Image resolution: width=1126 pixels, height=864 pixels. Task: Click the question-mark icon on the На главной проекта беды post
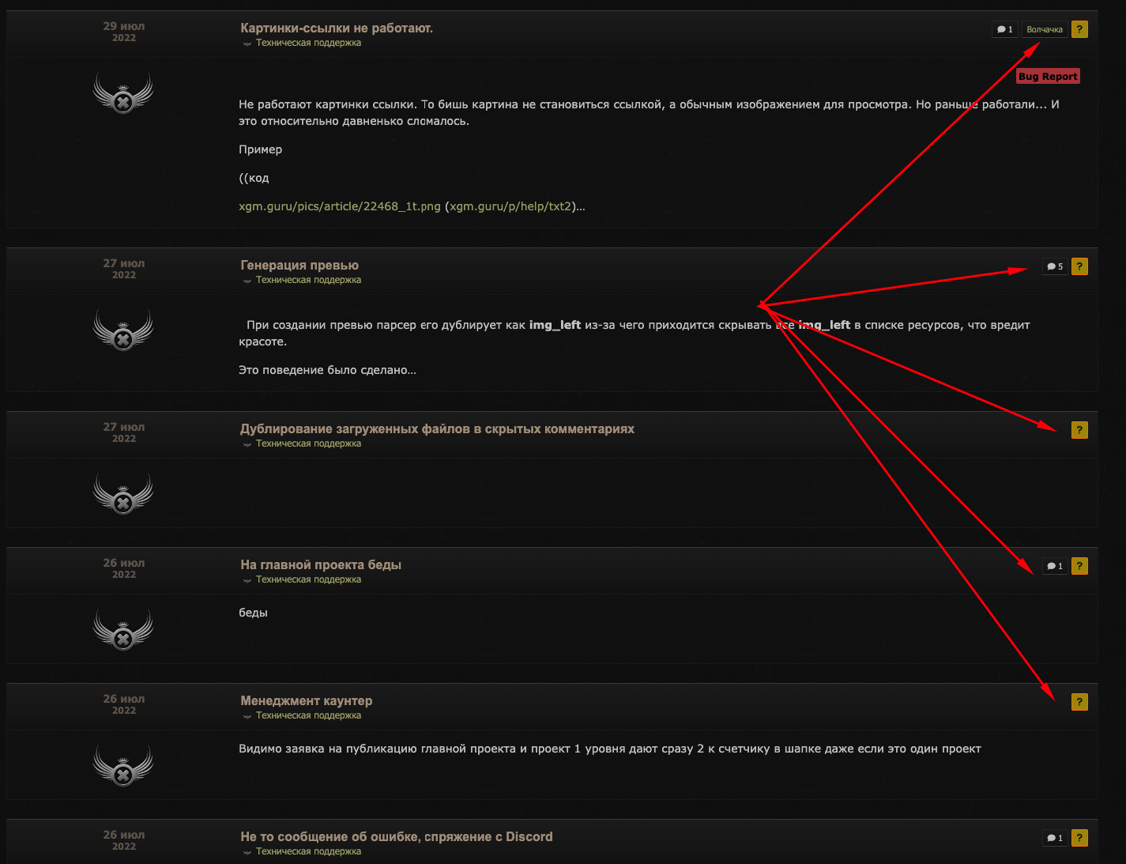tap(1079, 566)
